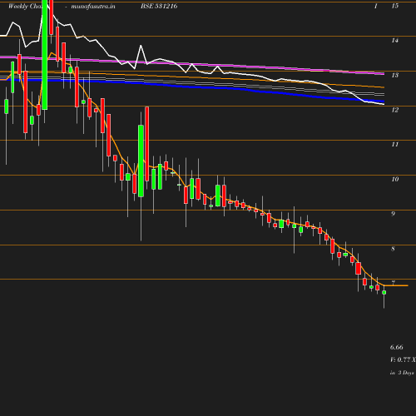Click the tall red candle starting at price 12
Screen dimensions: 416x416
tap(146, 144)
